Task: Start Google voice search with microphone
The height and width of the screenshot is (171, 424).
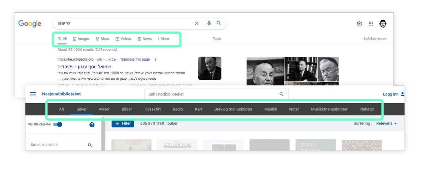Action: 209,24
